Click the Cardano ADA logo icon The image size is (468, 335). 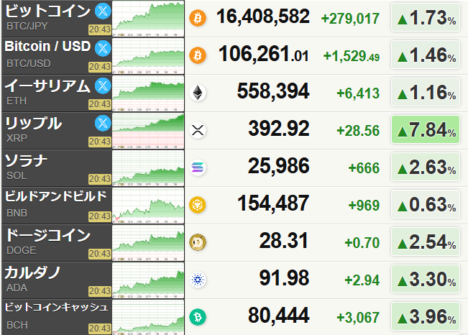coord(197,280)
